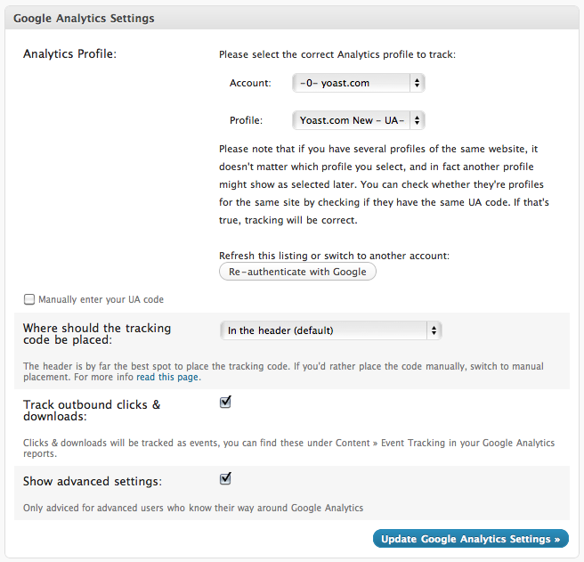Enable Manually enter your UA code checkbox
584x562 pixels.
(x=30, y=300)
